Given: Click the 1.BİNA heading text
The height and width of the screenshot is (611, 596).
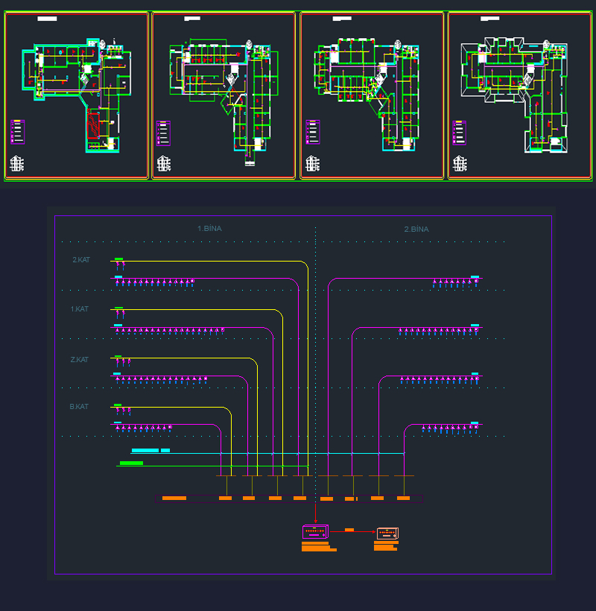Looking at the screenshot, I should pyautogui.click(x=209, y=229).
